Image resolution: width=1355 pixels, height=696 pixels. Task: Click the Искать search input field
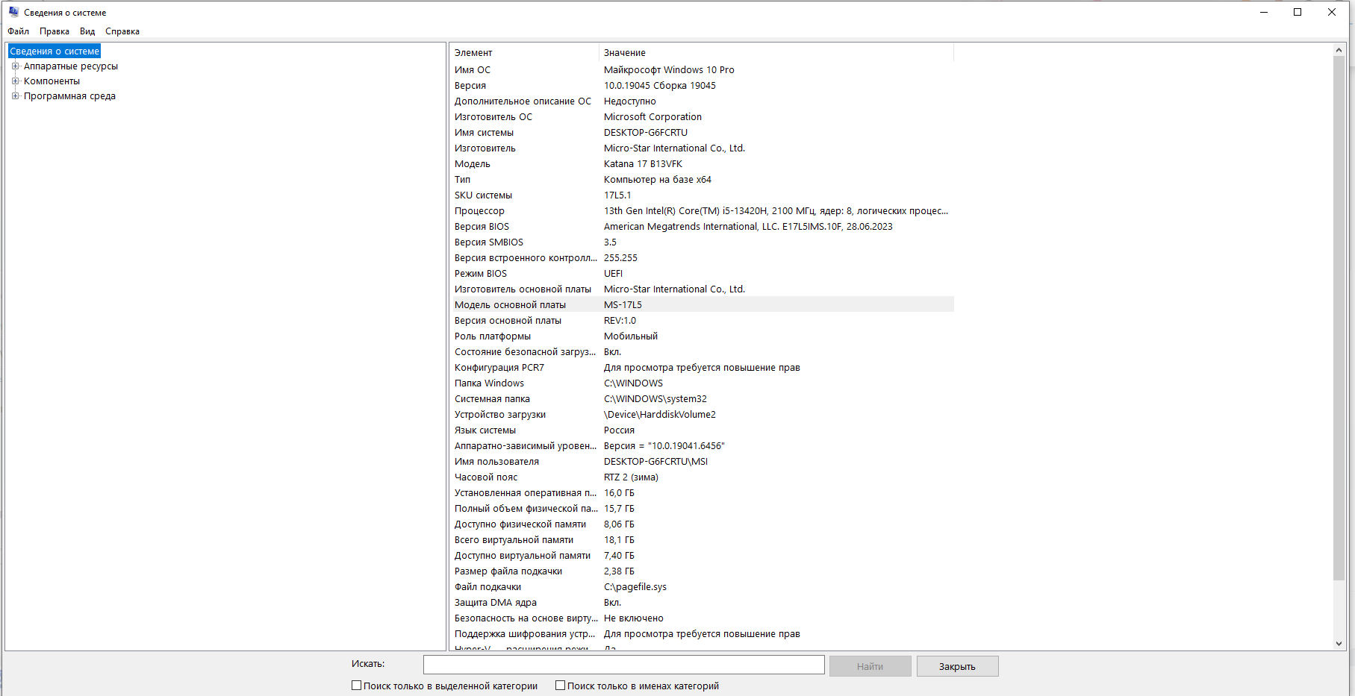pyautogui.click(x=623, y=665)
